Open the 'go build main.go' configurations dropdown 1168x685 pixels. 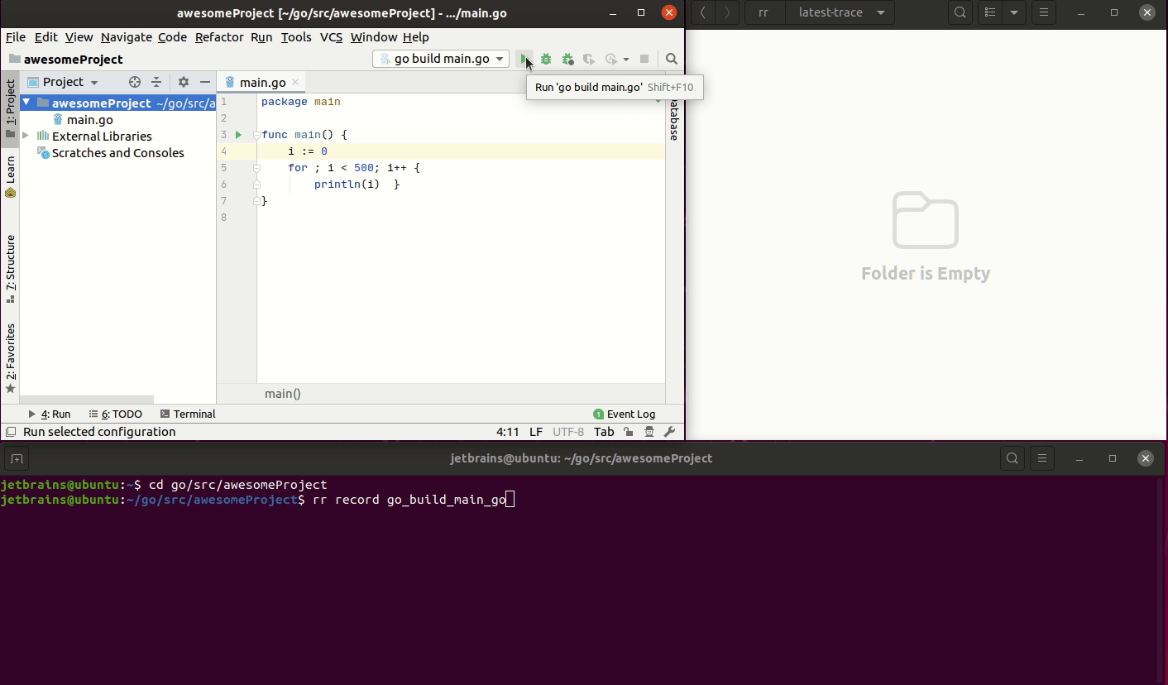point(440,59)
